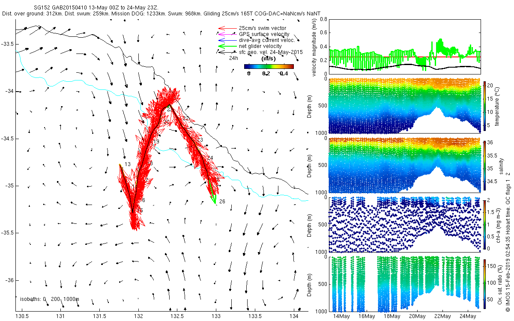Viewport: 514px width, 321px height.
Task: Click the salinity colorbar
Action: tap(484, 166)
